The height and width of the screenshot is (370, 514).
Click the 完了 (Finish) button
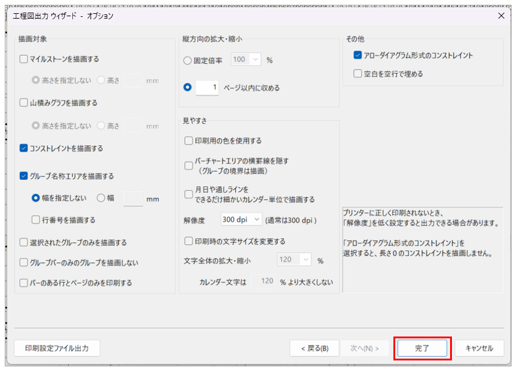click(422, 348)
